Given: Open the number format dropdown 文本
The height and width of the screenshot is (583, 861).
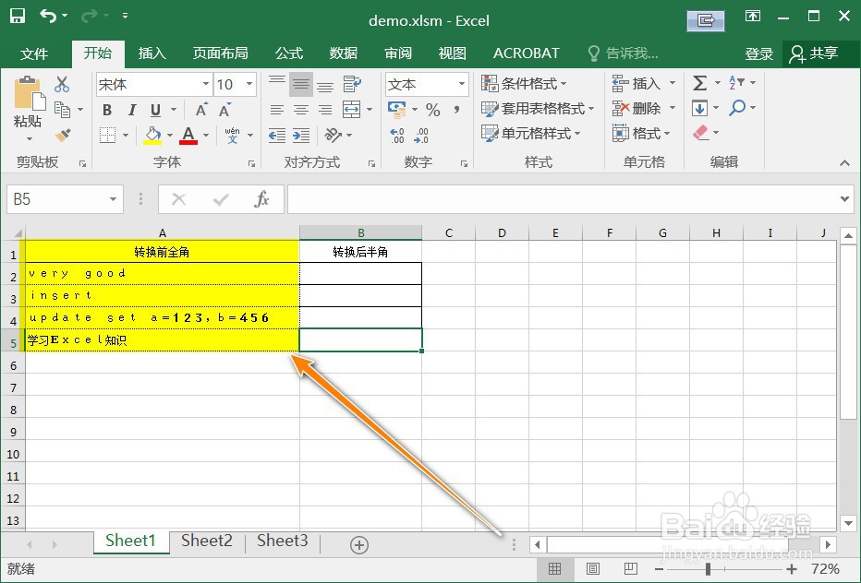Looking at the screenshot, I should (x=462, y=85).
